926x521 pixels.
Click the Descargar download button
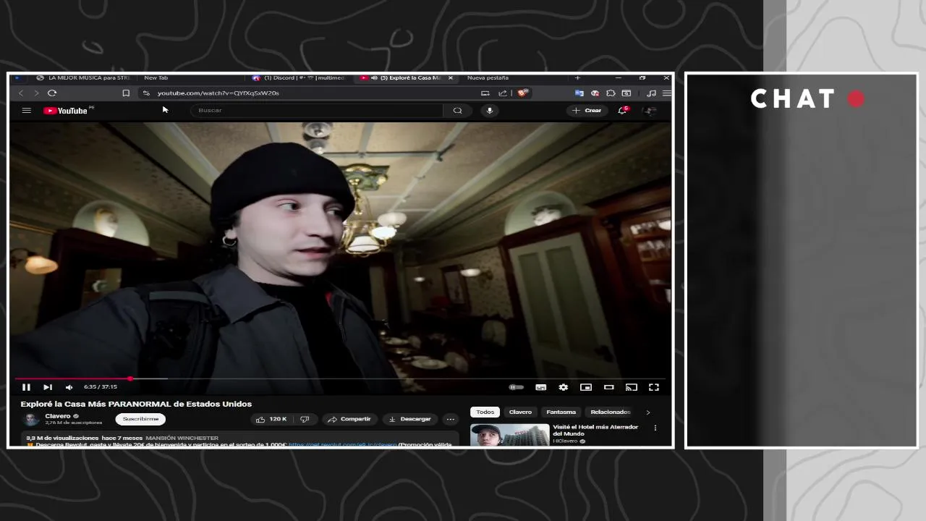click(409, 419)
